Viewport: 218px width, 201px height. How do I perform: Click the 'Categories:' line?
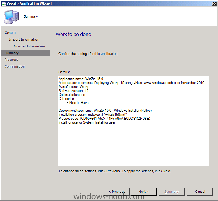tap(67, 99)
